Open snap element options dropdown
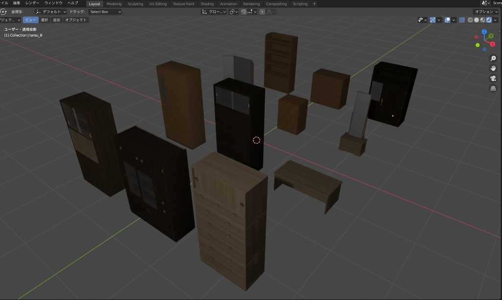 [252, 12]
